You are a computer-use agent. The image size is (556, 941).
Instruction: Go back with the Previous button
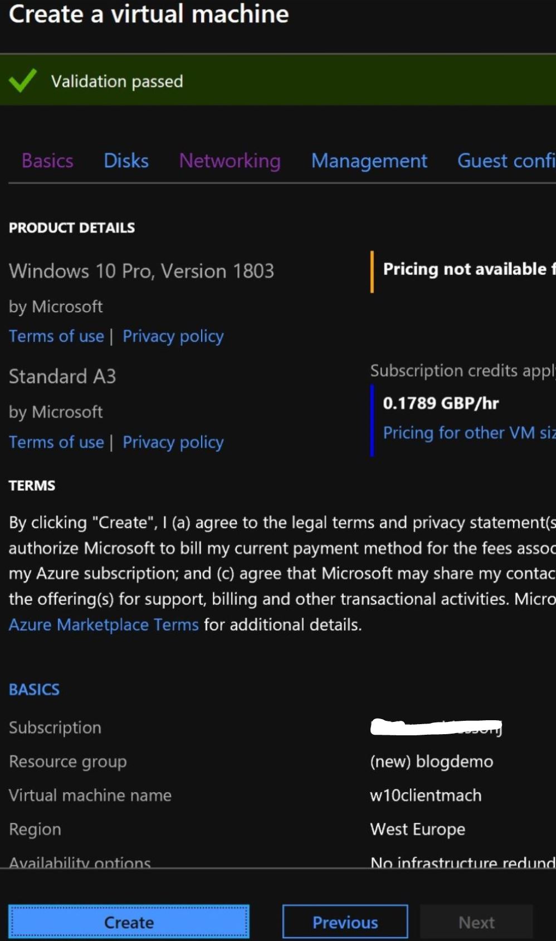click(x=345, y=923)
